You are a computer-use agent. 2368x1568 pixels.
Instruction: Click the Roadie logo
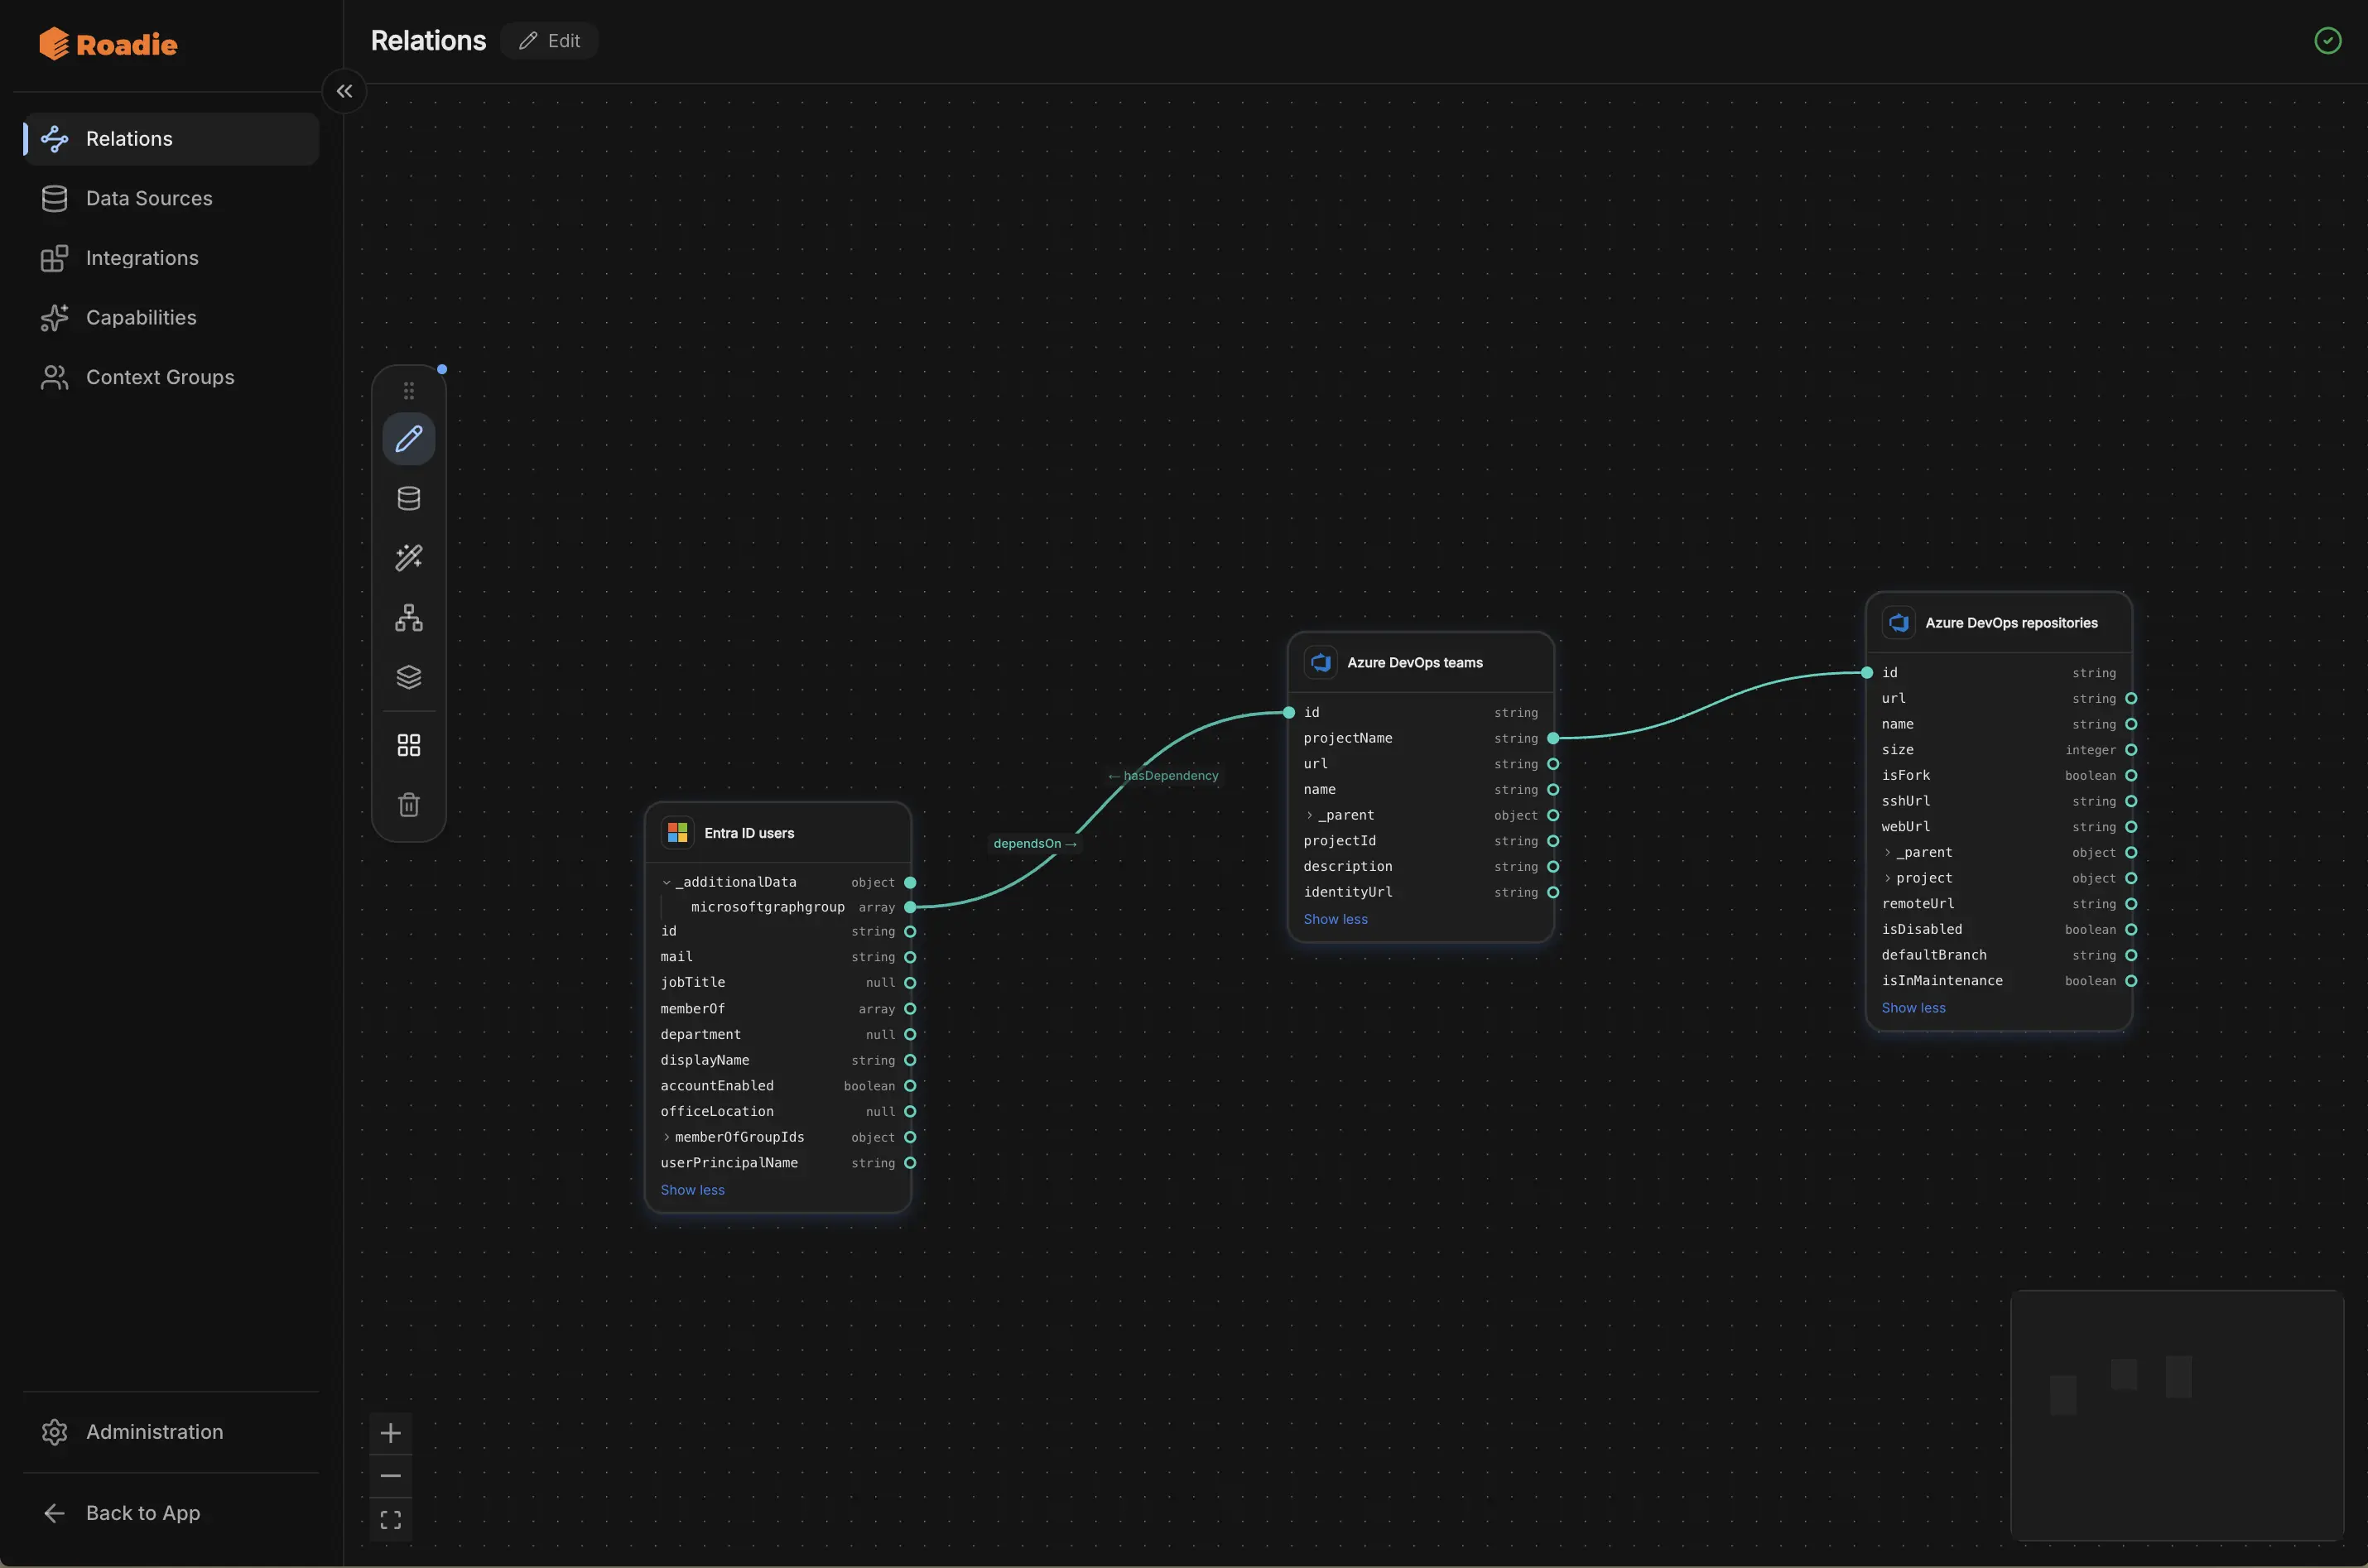pos(108,44)
